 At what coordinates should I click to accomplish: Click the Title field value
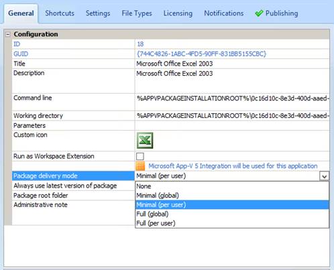(x=232, y=64)
